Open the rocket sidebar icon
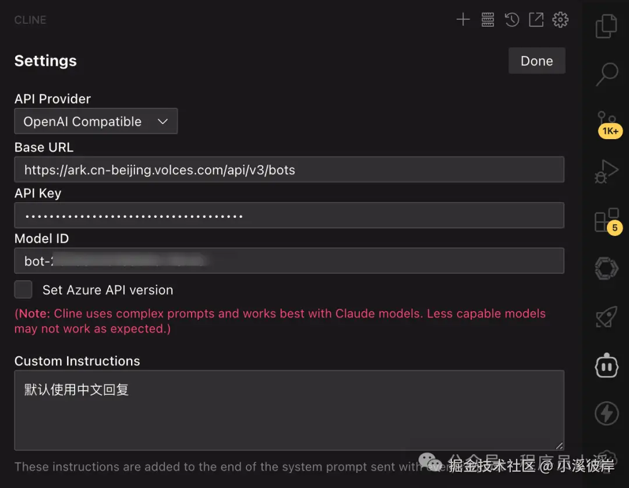The image size is (629, 488). 606,317
